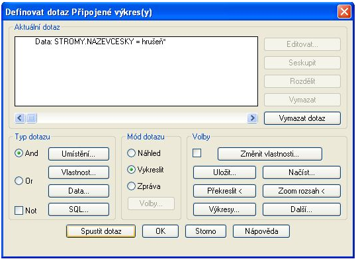The image size is (356, 259).
Task: Click Zoom rozsah button
Action: [302, 191]
